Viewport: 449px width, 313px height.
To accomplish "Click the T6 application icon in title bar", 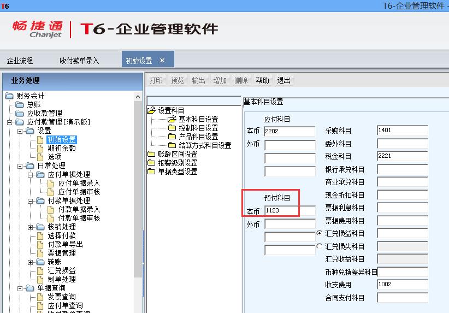I will coord(5,6).
